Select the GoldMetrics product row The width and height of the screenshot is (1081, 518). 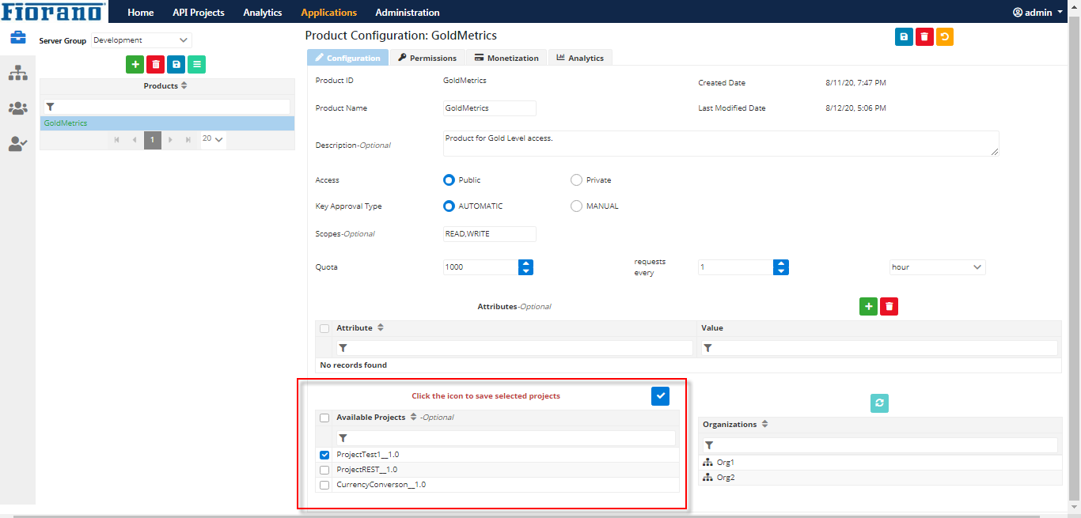167,123
